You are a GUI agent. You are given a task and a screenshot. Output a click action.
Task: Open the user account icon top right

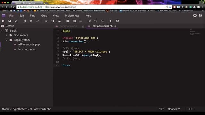coord(200,16)
